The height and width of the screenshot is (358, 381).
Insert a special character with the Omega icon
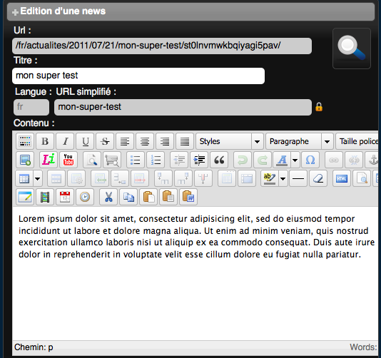point(310,160)
